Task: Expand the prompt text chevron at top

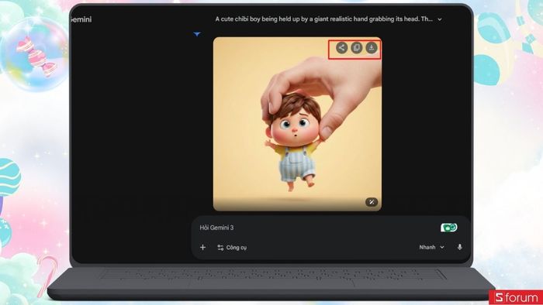Action: [440, 19]
